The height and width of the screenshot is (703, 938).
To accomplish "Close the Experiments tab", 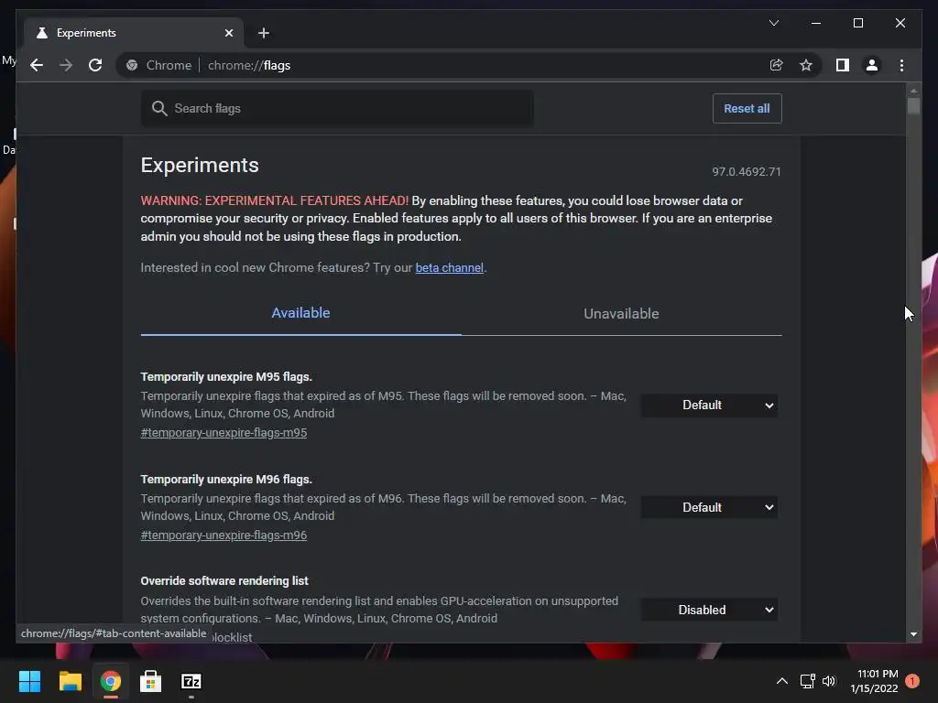I will point(228,33).
